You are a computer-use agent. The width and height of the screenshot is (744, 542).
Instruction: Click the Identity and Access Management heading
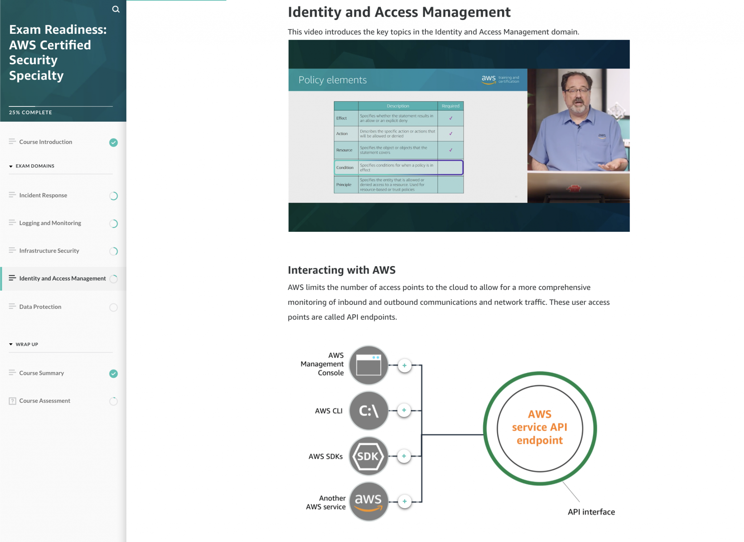click(399, 12)
